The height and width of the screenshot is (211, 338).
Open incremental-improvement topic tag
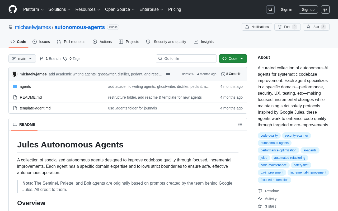coord(308,172)
